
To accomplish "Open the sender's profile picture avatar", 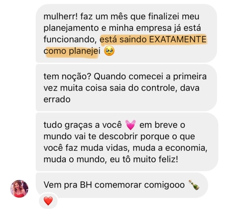I will pos(19,189).
